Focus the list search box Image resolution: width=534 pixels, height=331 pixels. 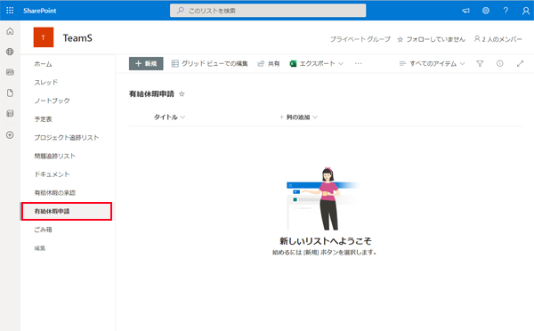point(268,11)
